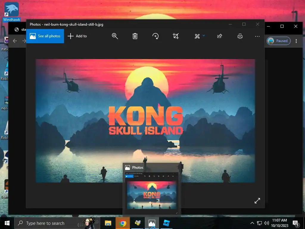Image resolution: width=305 pixels, height=229 pixels.
Task: Open File Explorer from the taskbar
Action: 108,223
